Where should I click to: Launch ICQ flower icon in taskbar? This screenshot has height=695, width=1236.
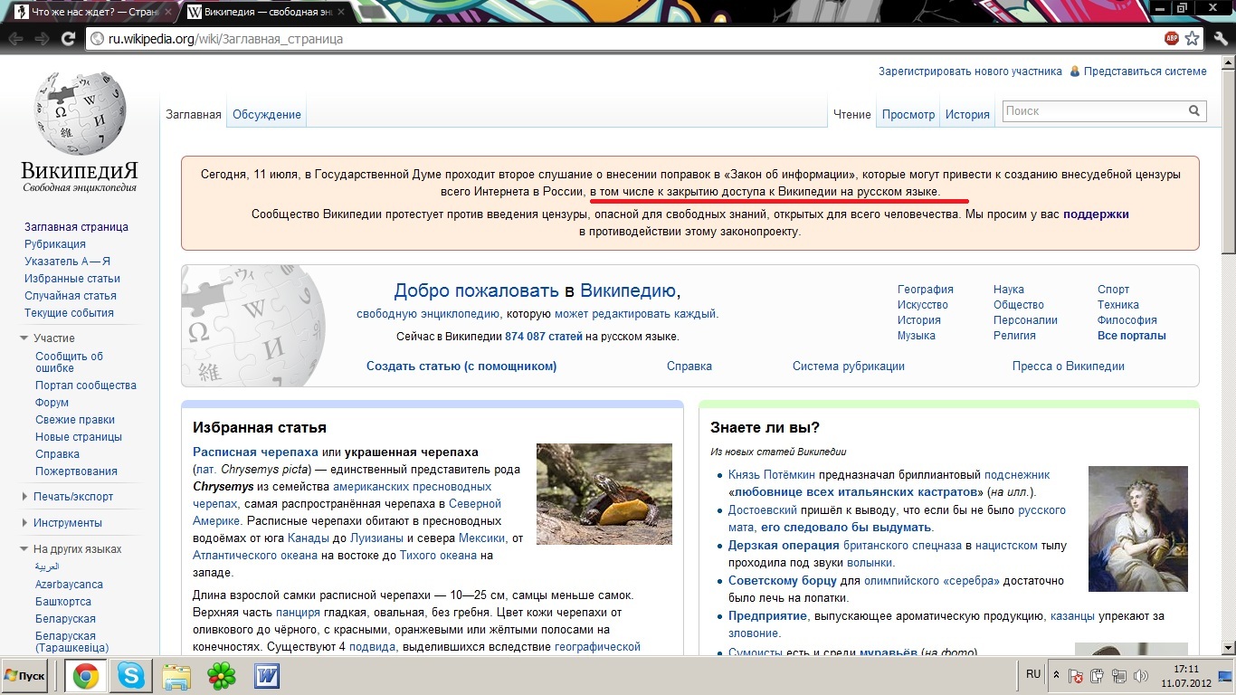tap(222, 676)
